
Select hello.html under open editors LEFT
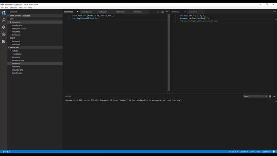[x=35, y=32]
